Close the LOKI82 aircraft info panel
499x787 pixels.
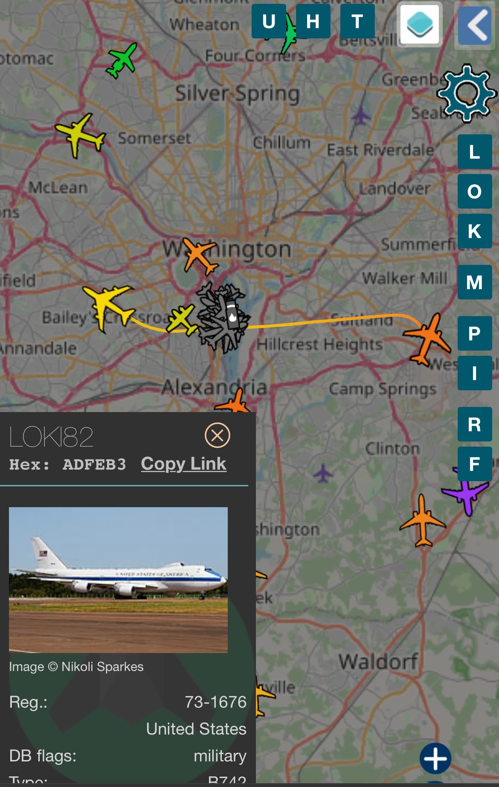click(218, 435)
